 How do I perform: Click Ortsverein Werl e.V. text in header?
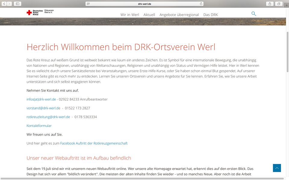coord(49,11)
